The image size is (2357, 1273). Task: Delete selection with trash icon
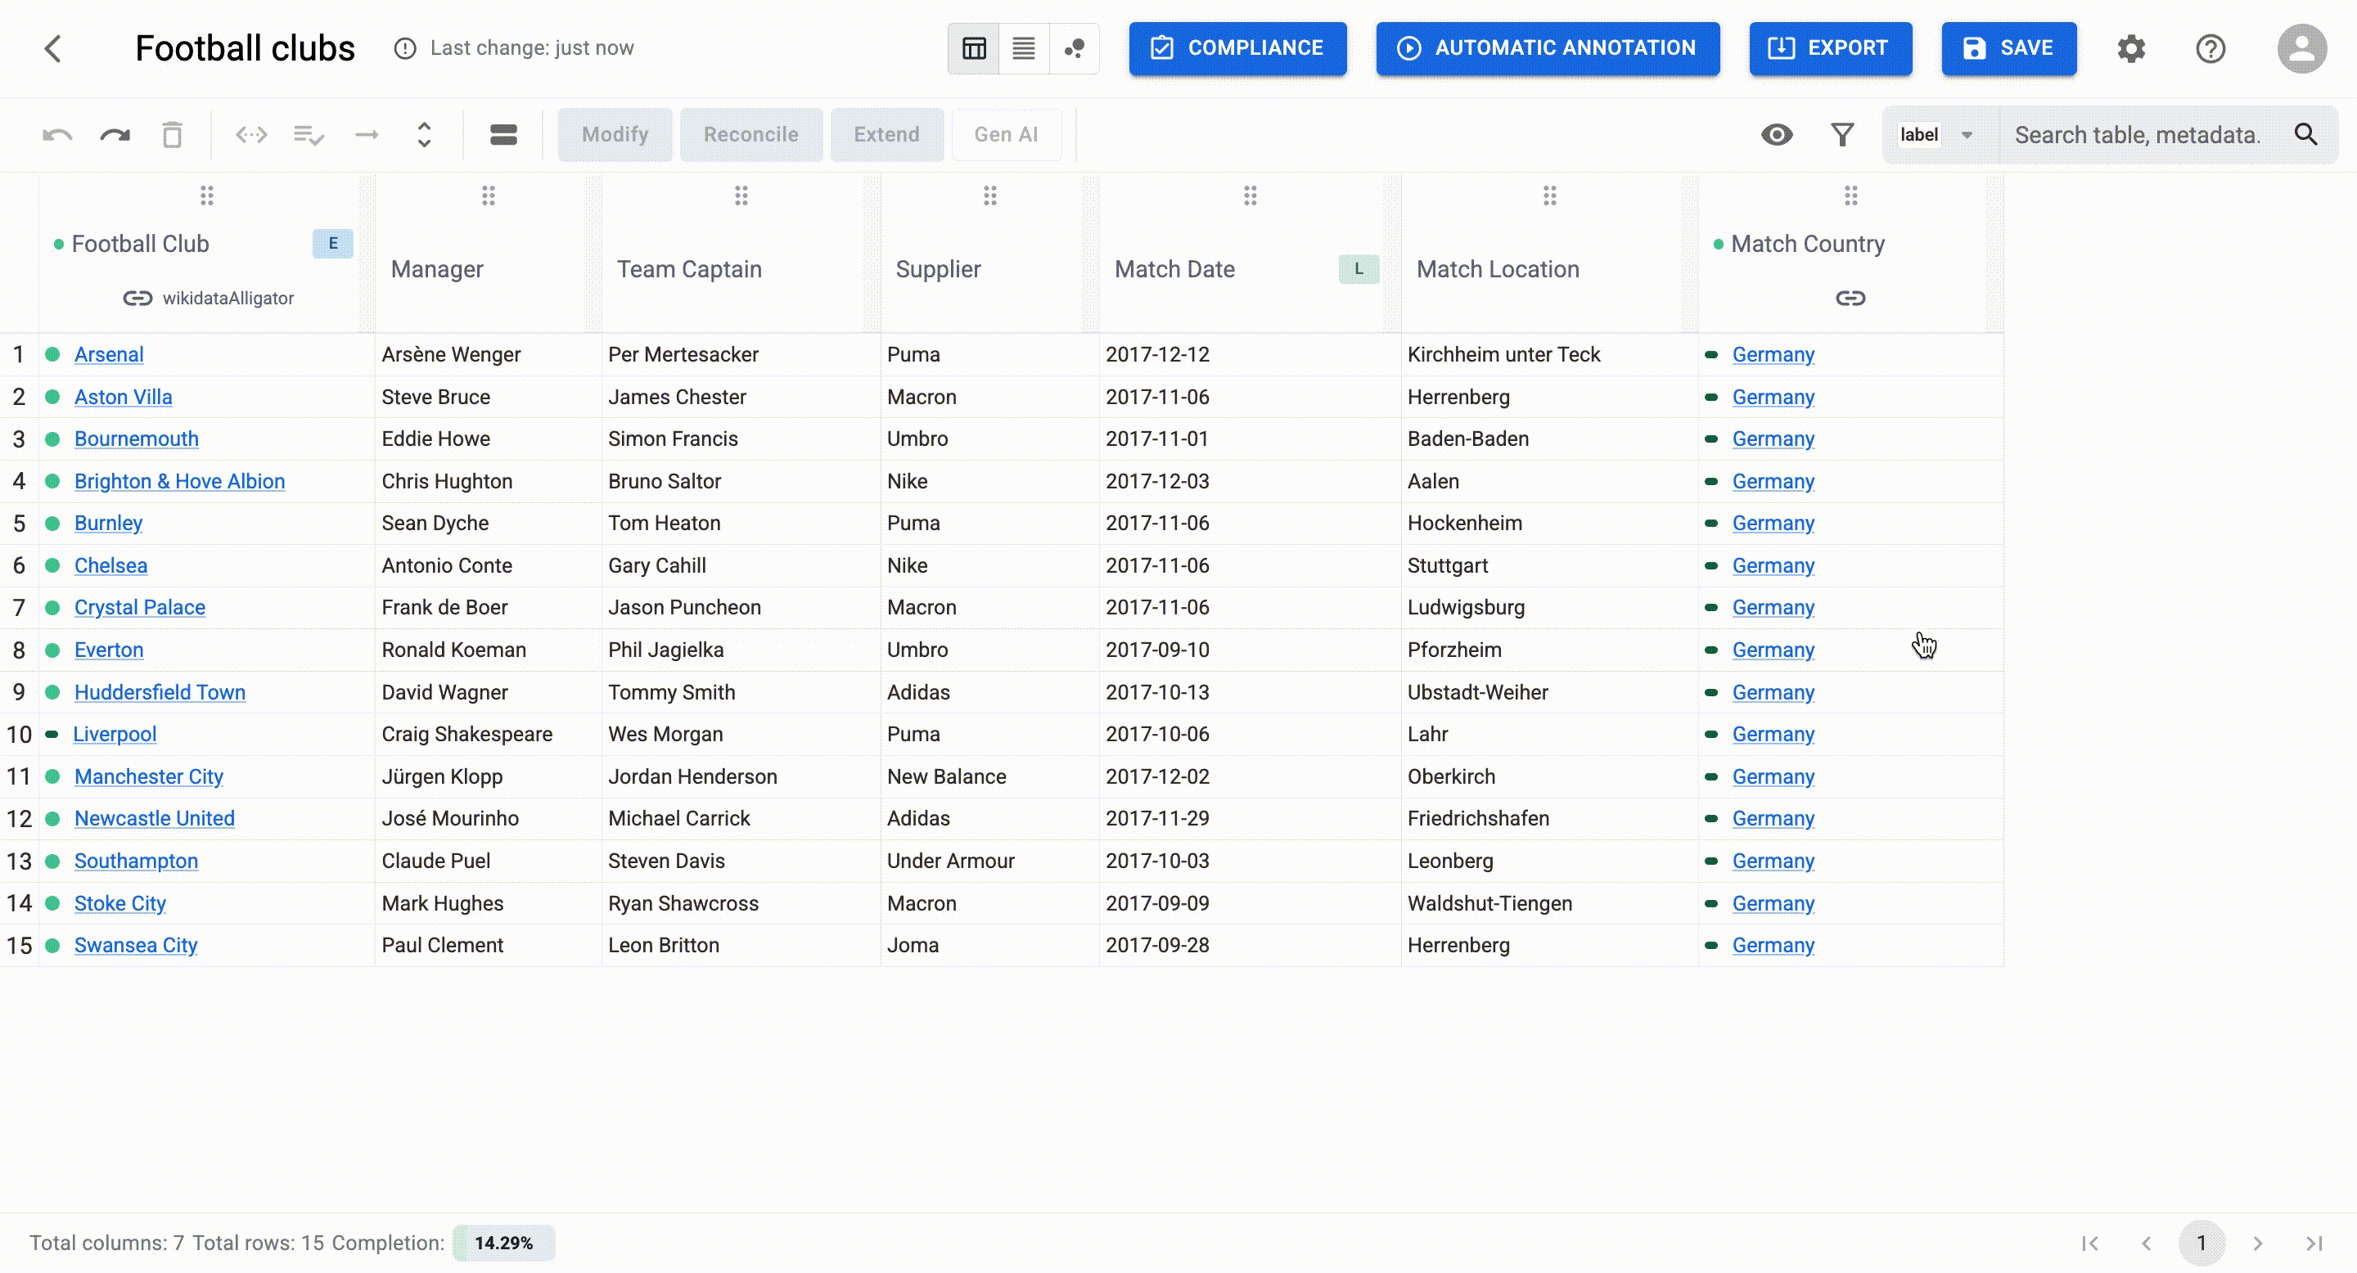172,135
